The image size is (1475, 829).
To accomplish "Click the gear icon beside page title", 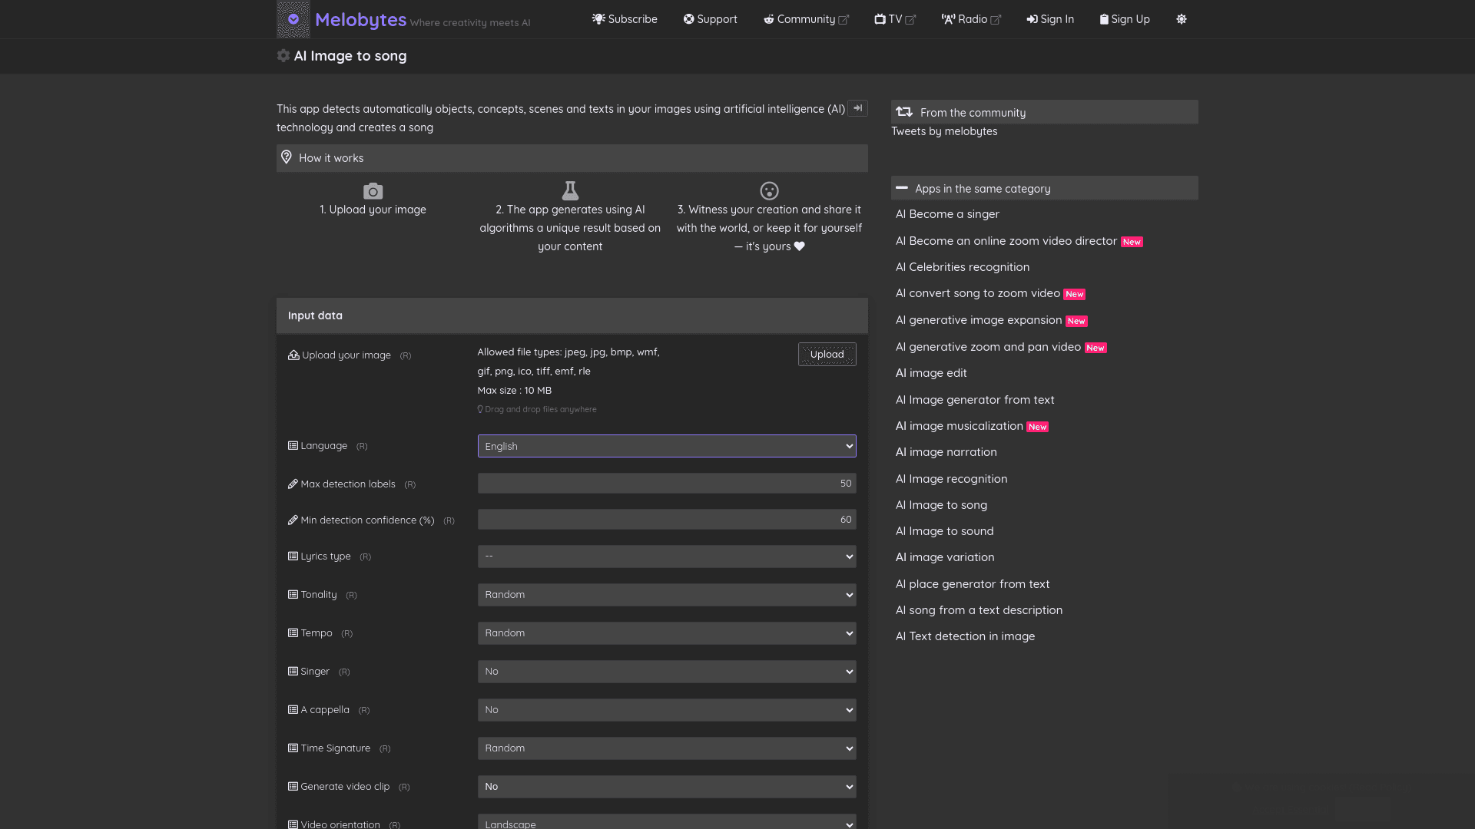I will (x=283, y=56).
